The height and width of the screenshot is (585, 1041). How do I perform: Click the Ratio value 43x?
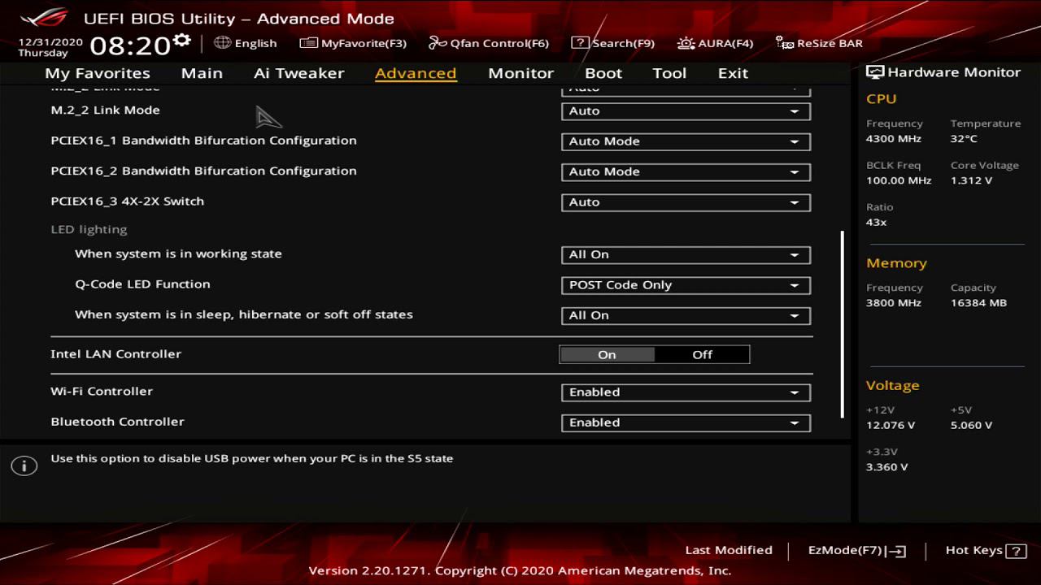(877, 222)
